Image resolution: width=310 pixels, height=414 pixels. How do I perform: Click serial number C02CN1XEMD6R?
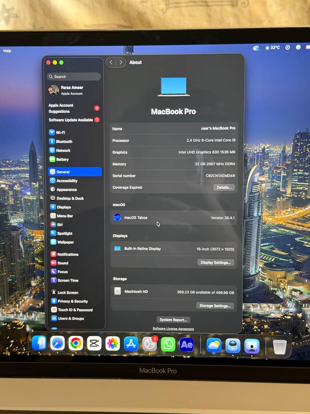point(220,176)
